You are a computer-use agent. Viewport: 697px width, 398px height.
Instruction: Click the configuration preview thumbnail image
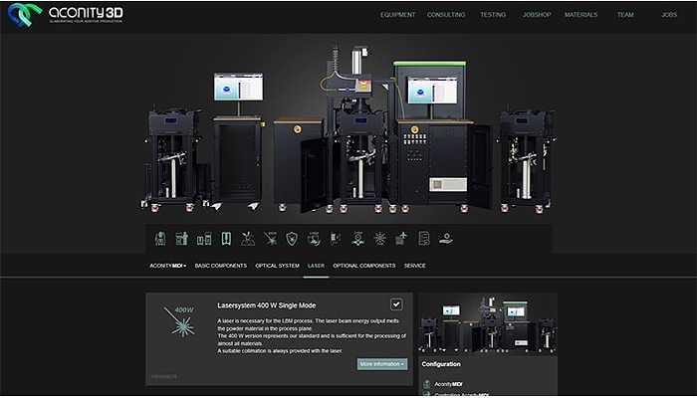pos(488,323)
